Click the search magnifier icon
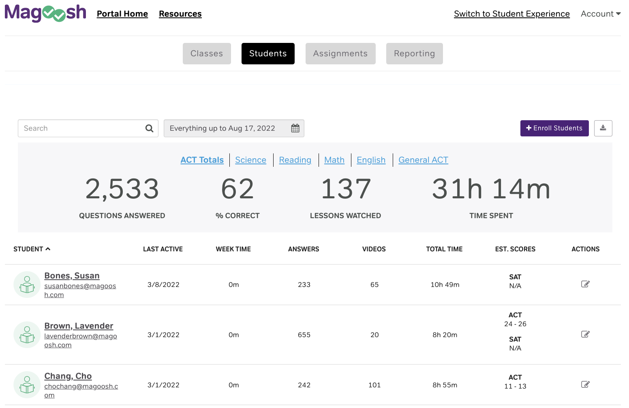Screen dimensions: 629x408 (149, 128)
